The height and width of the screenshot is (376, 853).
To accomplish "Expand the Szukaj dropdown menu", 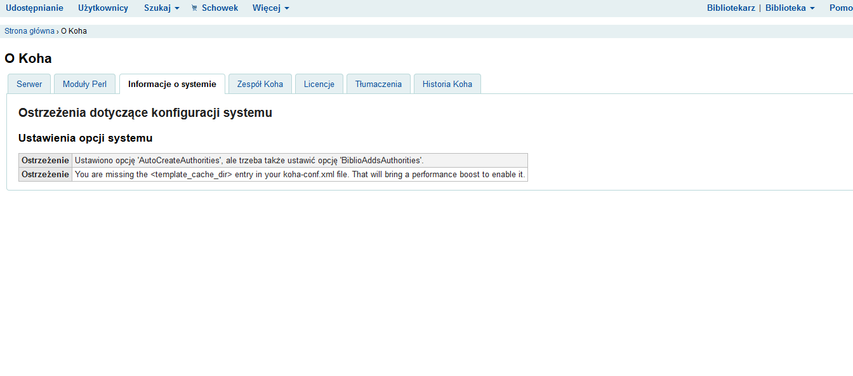I will (161, 8).
